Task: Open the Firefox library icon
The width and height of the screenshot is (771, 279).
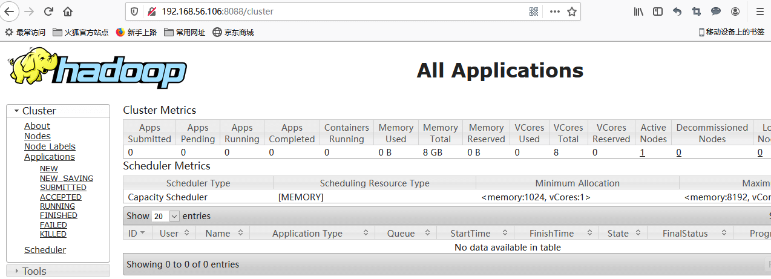Action: [638, 11]
